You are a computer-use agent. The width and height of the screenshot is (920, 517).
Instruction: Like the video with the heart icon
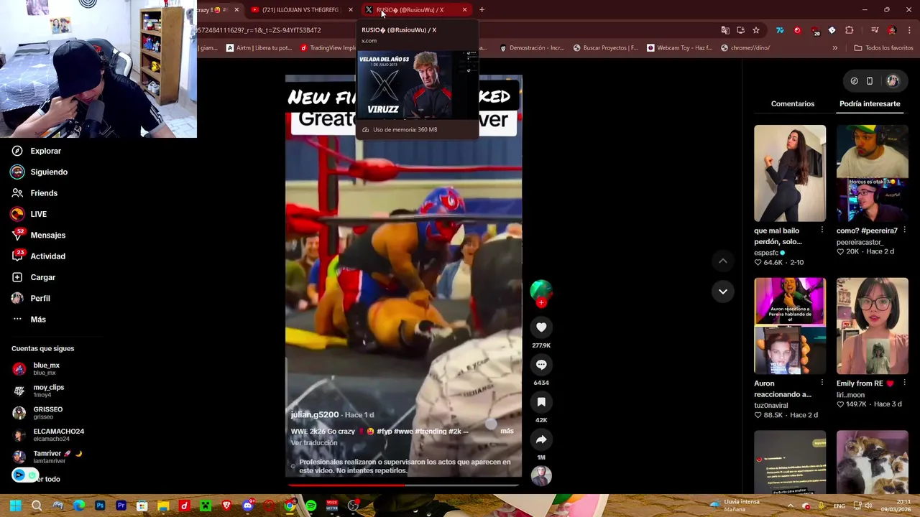(541, 327)
